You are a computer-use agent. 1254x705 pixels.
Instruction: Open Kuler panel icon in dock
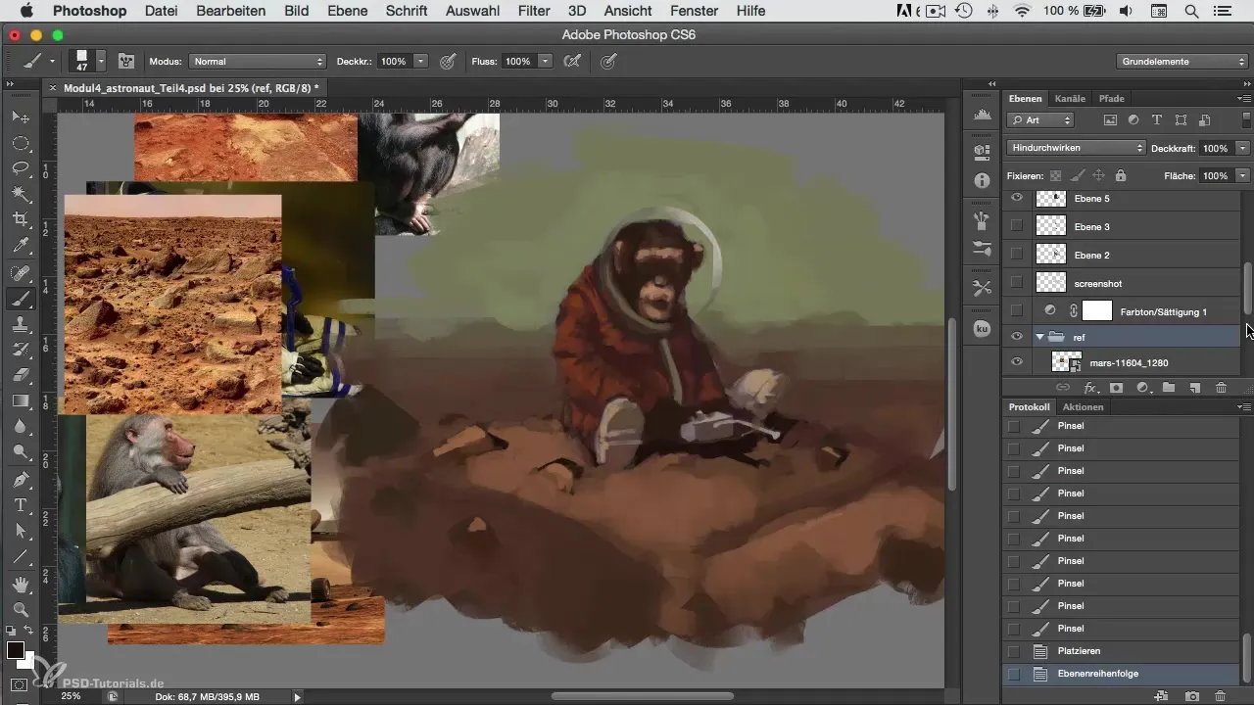(x=982, y=329)
